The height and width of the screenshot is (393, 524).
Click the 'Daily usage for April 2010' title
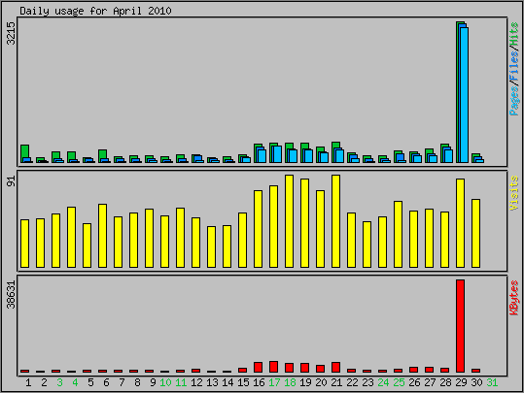pyautogui.click(x=95, y=11)
